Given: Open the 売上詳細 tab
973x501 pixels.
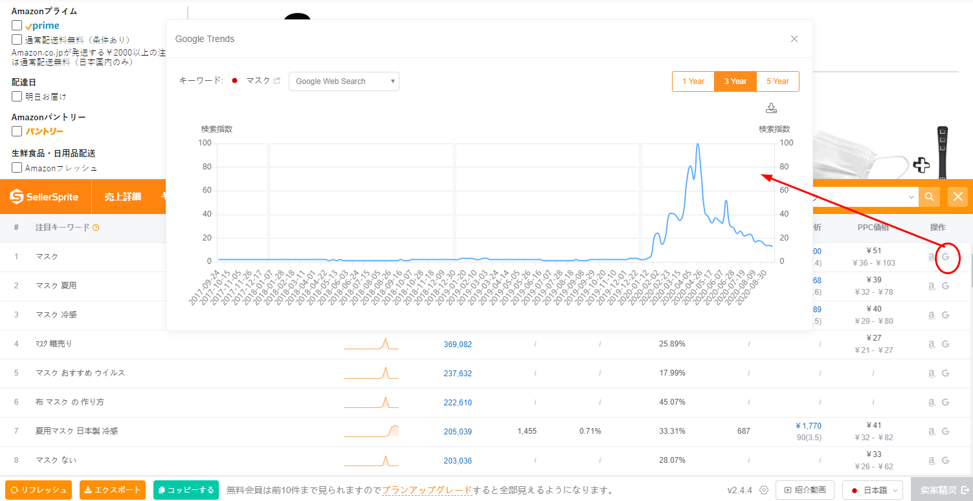Looking at the screenshot, I should (x=122, y=197).
